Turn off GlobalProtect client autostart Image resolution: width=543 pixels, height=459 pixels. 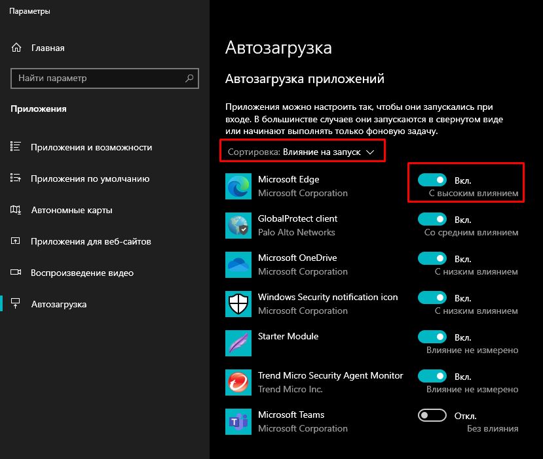pyautogui.click(x=432, y=219)
